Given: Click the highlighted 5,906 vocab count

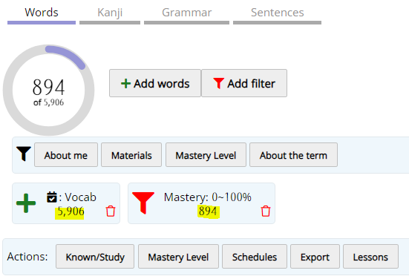Looking at the screenshot, I should click(70, 211).
